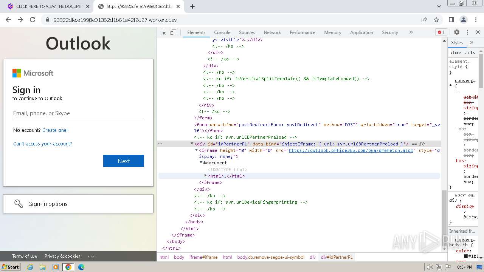Open media player taskbar icon
Screen dimensions: 484x272
click(56, 267)
